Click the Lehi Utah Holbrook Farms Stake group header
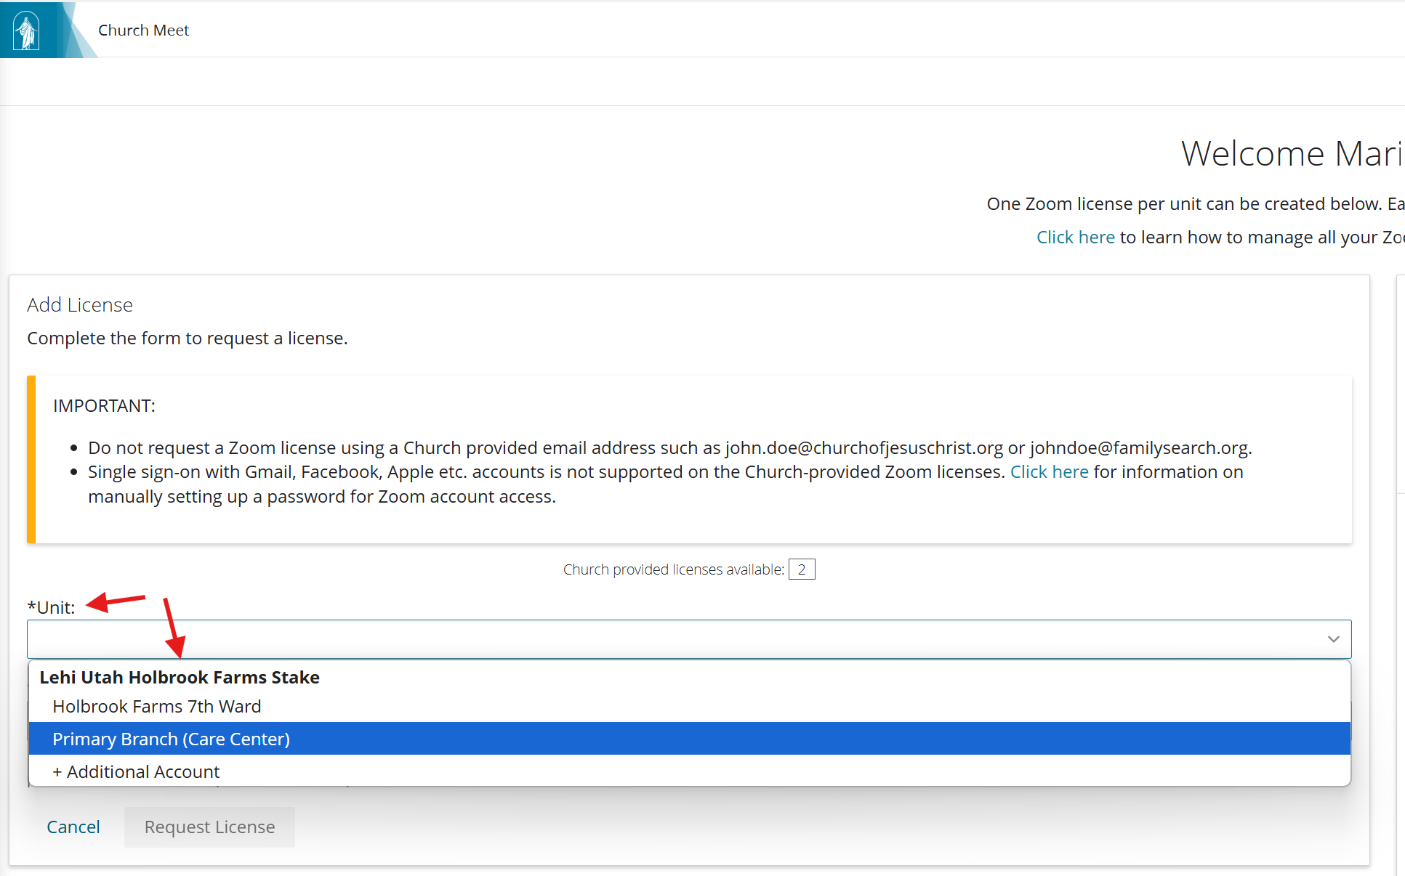This screenshot has height=876, width=1405. 180,677
